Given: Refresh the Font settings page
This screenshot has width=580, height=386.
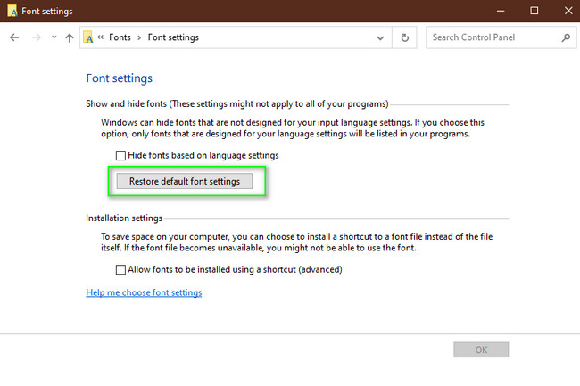Looking at the screenshot, I should 405,37.
